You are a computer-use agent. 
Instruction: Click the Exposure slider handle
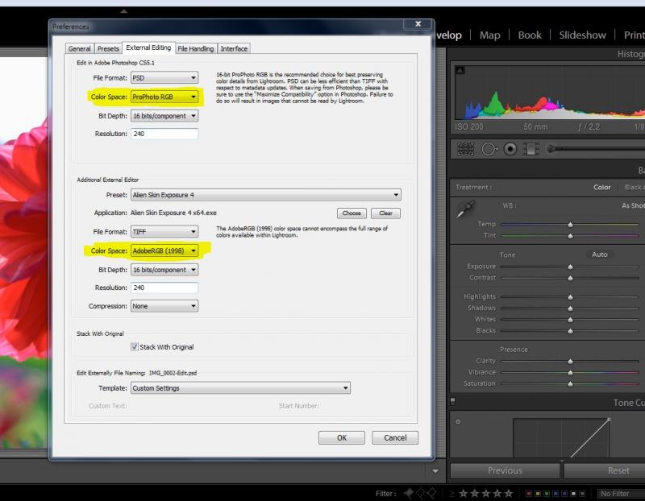tap(570, 267)
